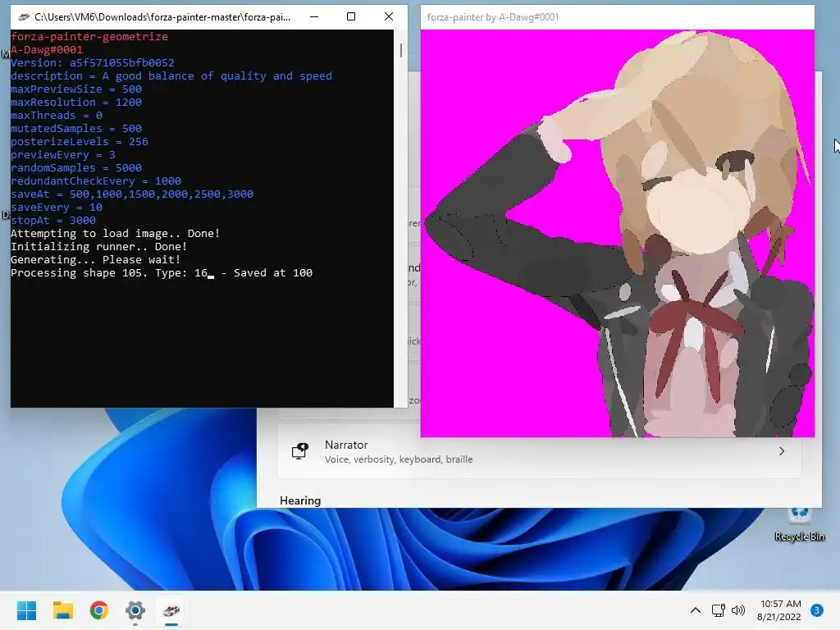Screen dimensions: 840x630
Task: Click the console window vertical scrollbar
Action: 400,218
